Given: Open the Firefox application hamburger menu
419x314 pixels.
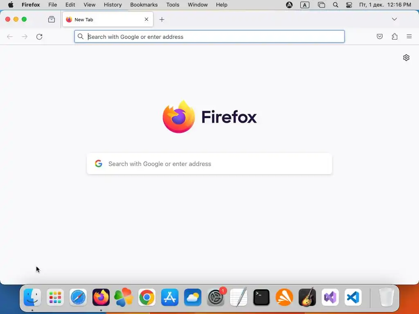Looking at the screenshot, I should point(409,36).
